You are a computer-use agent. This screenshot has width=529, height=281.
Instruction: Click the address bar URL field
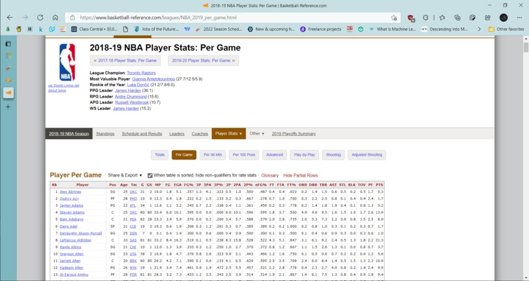pyautogui.click(x=233, y=18)
